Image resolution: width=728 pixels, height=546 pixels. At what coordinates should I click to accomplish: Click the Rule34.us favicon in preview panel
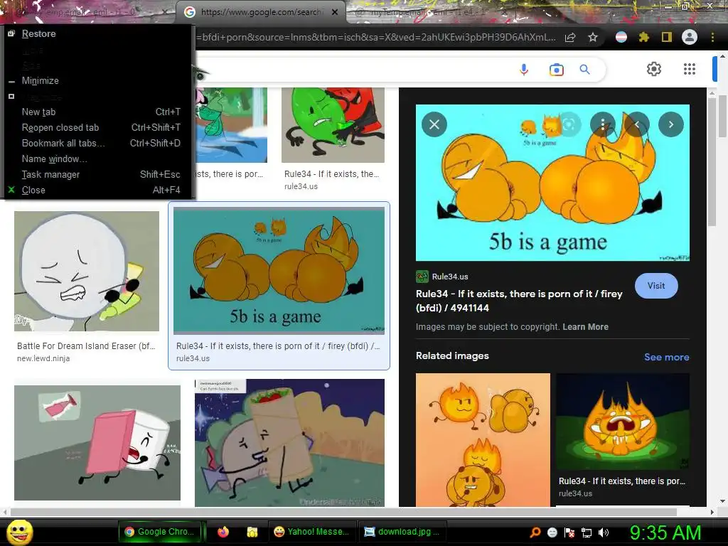(422, 277)
